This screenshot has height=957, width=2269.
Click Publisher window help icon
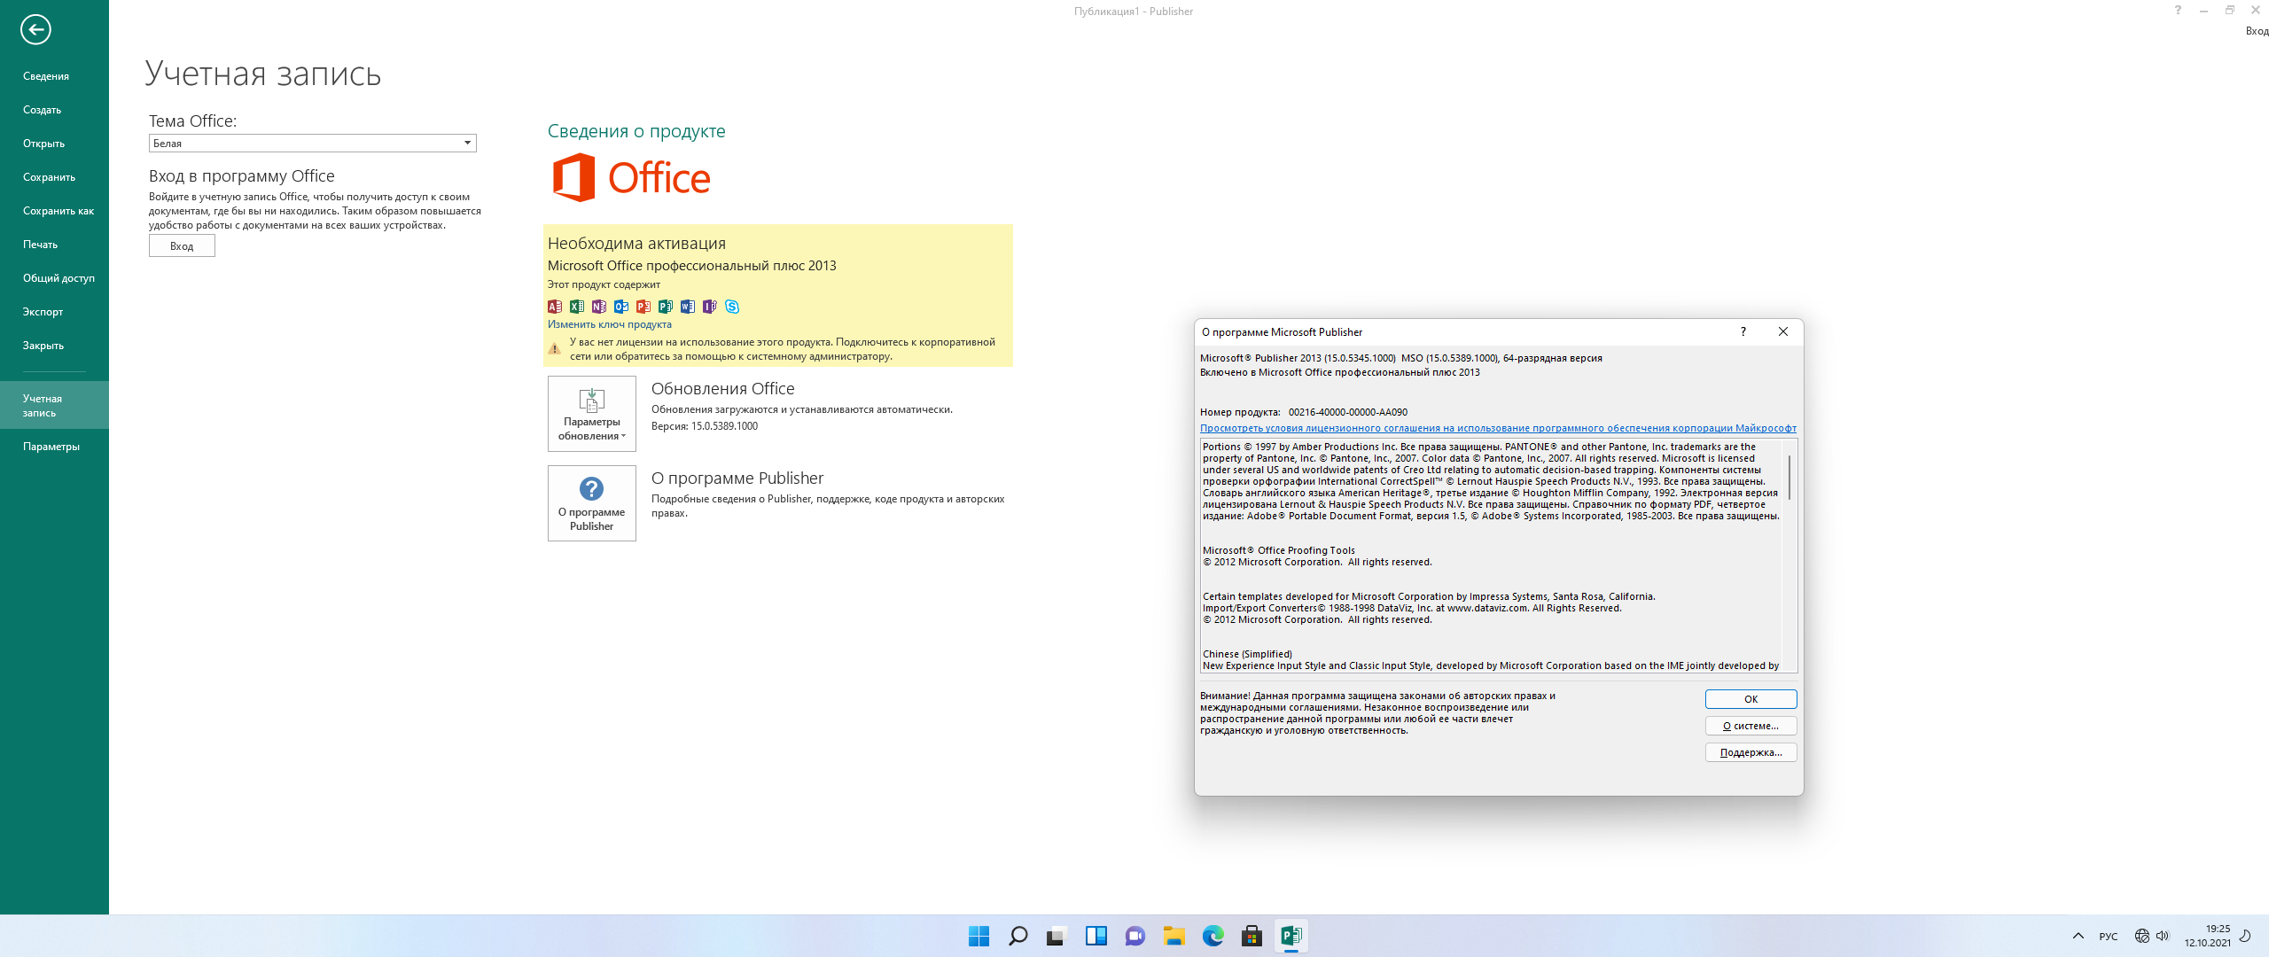[2178, 11]
